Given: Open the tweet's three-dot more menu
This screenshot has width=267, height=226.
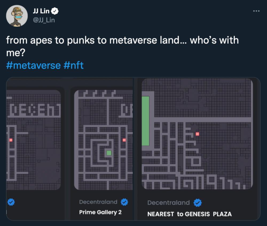Looking at the screenshot, I should [x=256, y=11].
